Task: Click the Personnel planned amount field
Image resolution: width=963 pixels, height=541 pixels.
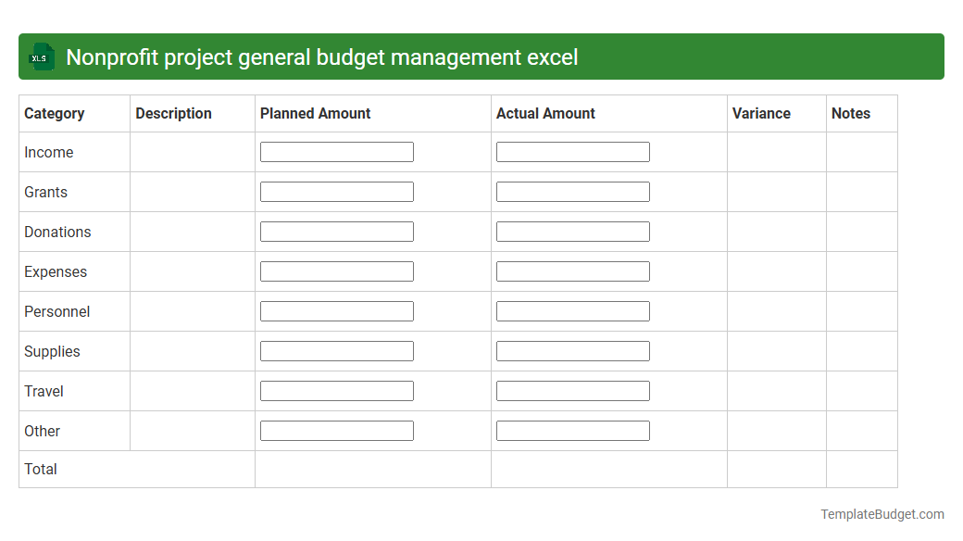Action: coord(337,310)
